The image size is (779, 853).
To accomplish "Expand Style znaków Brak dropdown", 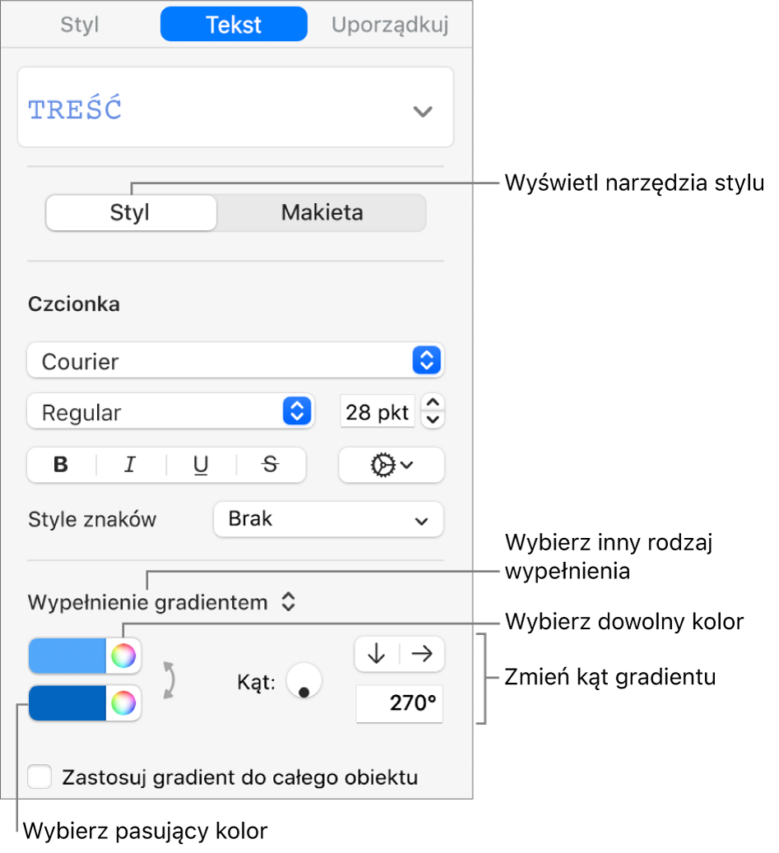I will [x=328, y=520].
